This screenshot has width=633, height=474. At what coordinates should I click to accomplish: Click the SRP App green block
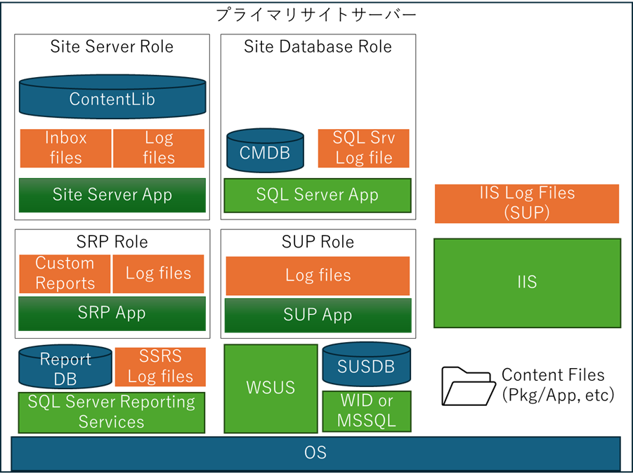pos(112,313)
